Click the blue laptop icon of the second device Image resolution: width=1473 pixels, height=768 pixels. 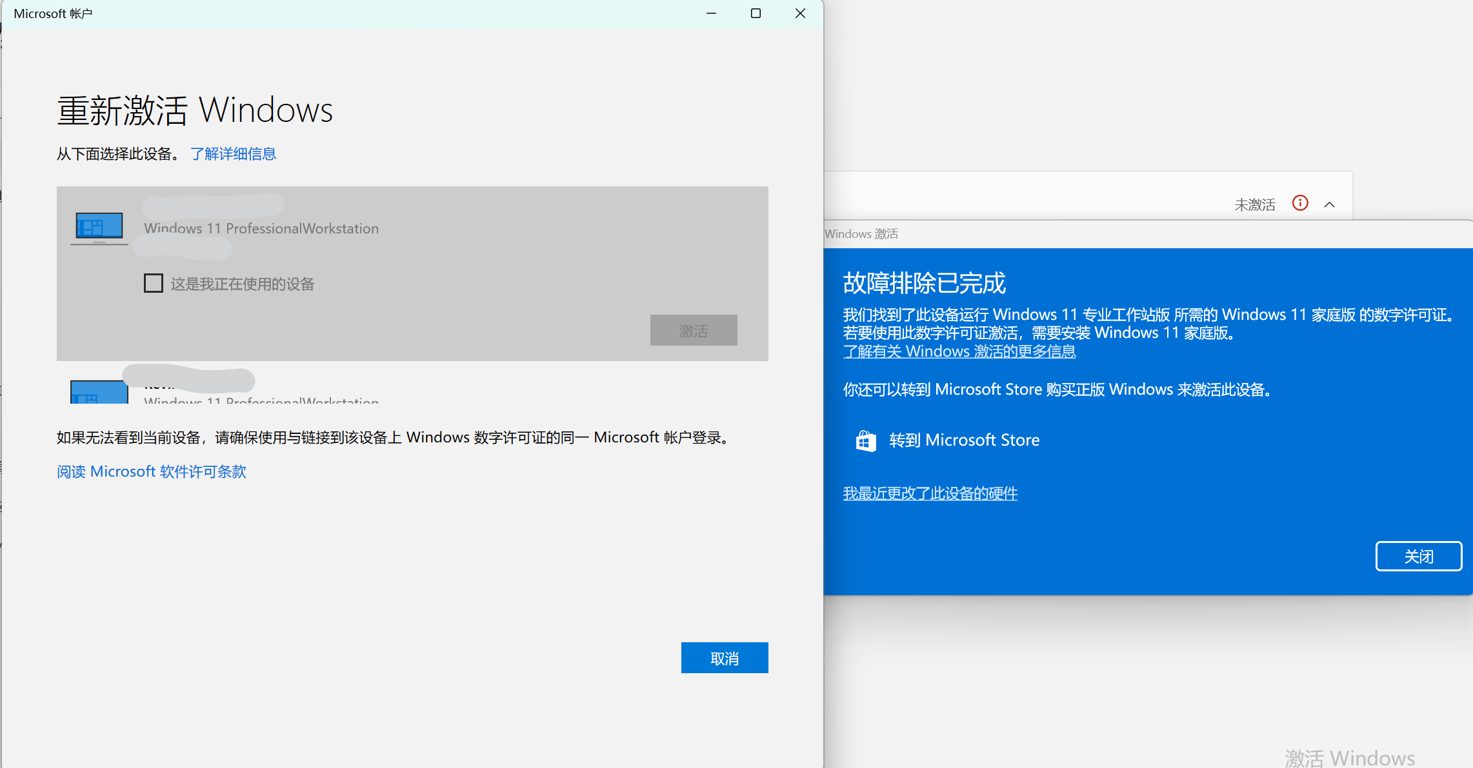pos(97,391)
